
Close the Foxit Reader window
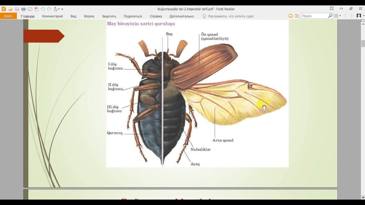pos(361,9)
